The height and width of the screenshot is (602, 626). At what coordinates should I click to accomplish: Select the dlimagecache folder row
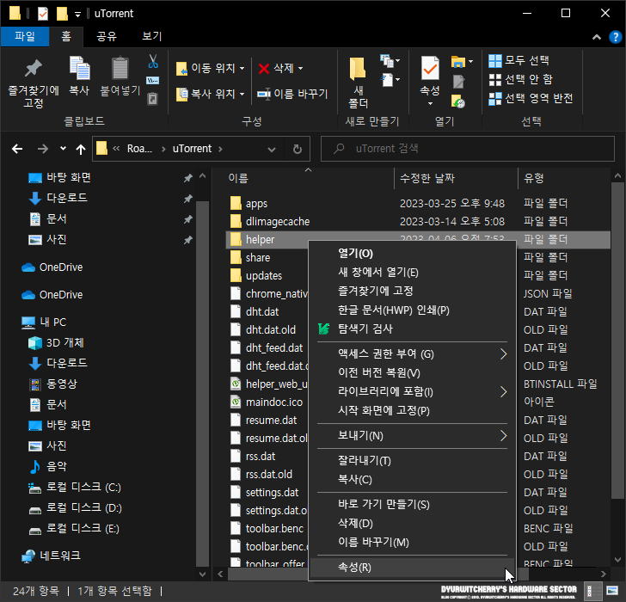tap(418, 222)
